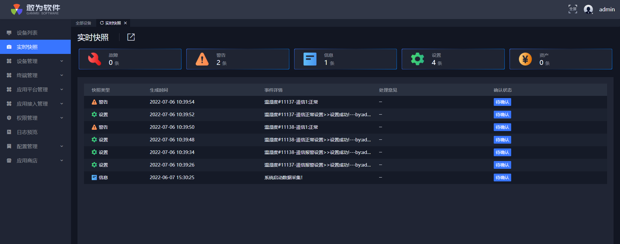Click the 日志预览 sidebar icon
The height and width of the screenshot is (244, 620).
click(9, 132)
